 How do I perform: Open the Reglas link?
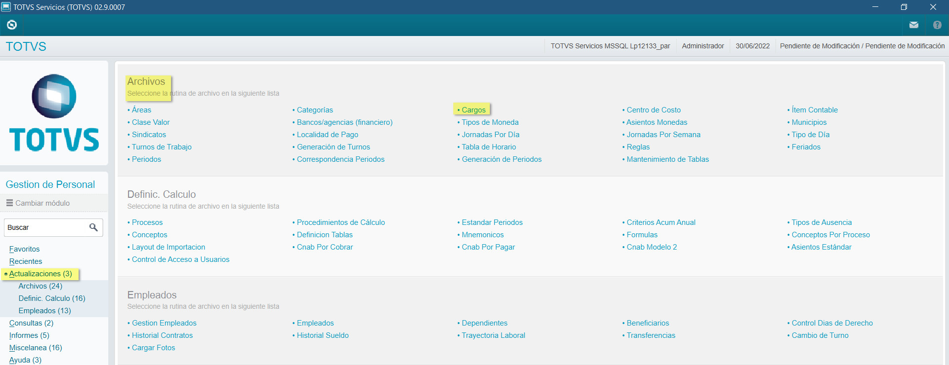click(638, 147)
